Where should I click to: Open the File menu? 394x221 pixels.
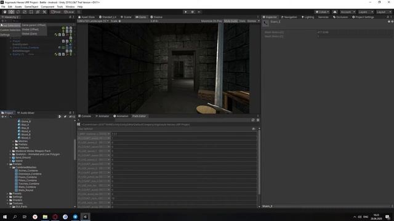click(x=3, y=7)
